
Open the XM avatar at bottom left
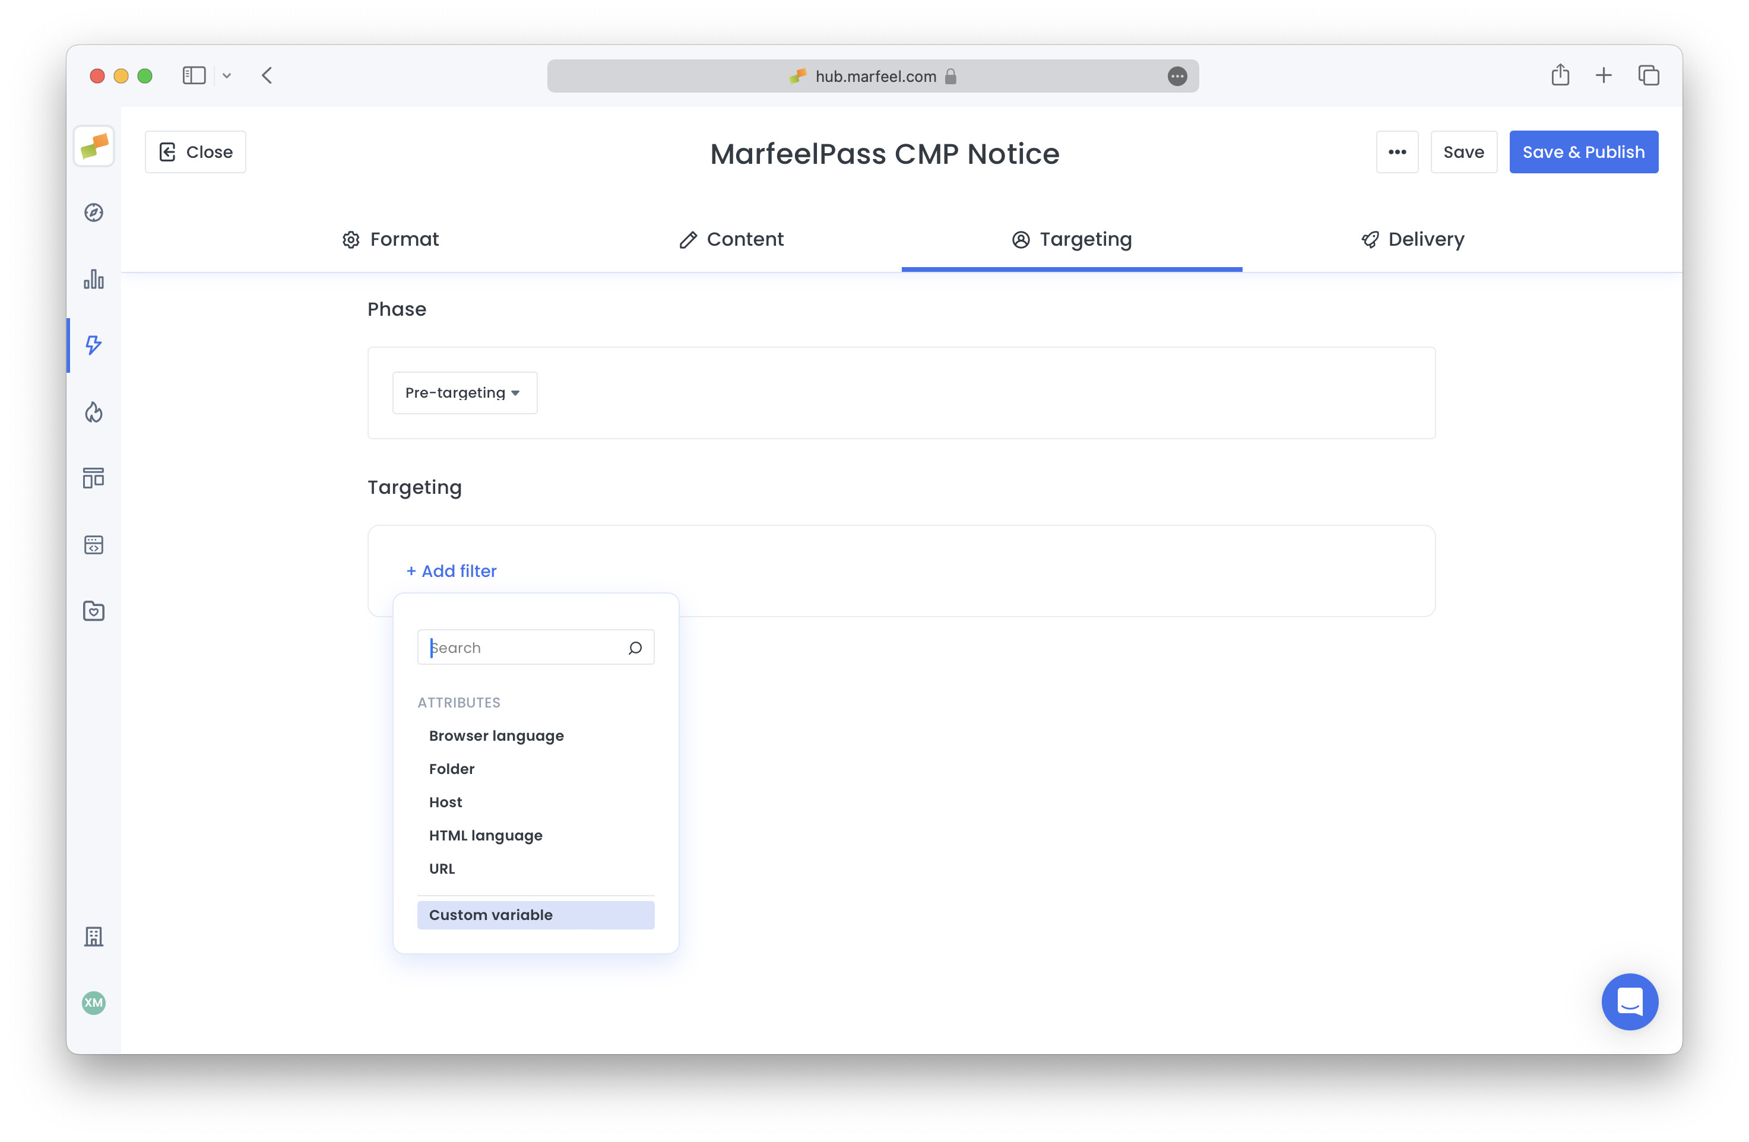[93, 1003]
